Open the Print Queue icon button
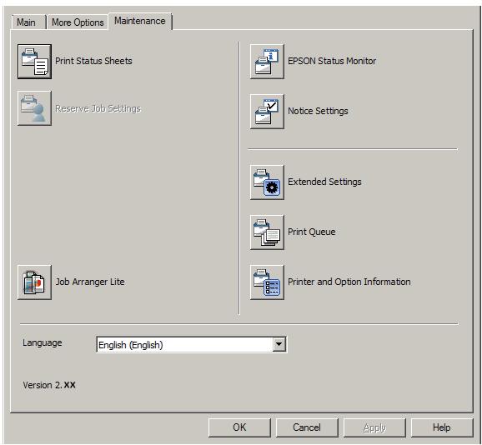Viewport: 482px width, 445px height. point(267,232)
